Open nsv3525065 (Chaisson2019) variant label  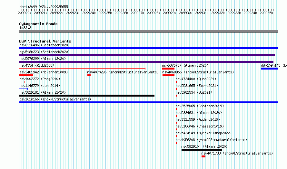pos(200,106)
